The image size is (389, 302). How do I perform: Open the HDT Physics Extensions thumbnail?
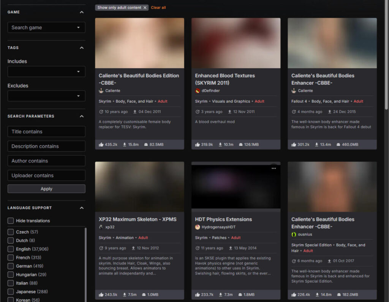point(236,187)
